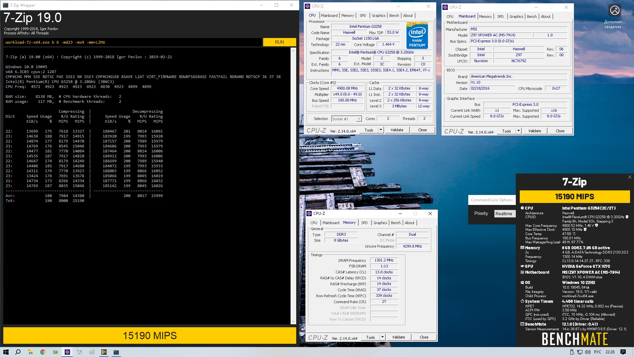Click 15190 MIPS yellow result bar

(150, 336)
